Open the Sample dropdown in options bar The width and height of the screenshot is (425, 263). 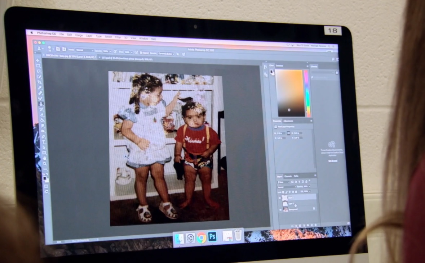click(167, 54)
